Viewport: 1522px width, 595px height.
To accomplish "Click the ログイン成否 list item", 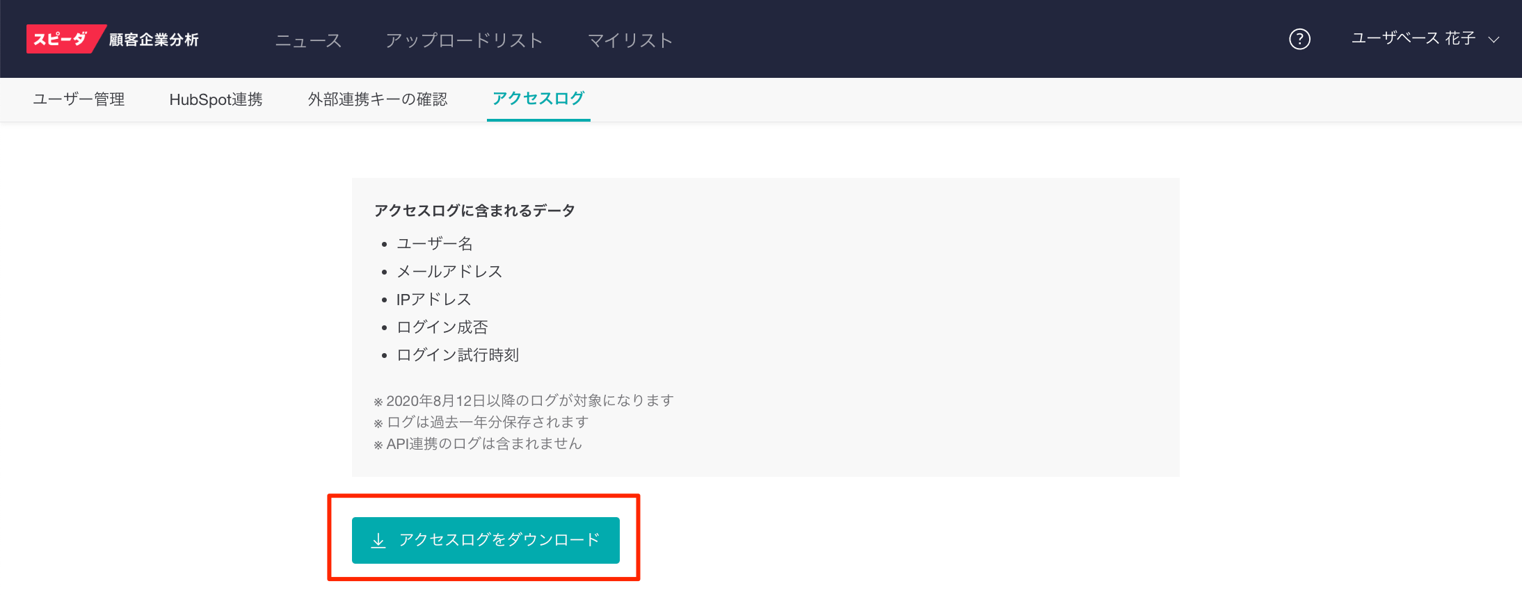I will pyautogui.click(x=442, y=327).
